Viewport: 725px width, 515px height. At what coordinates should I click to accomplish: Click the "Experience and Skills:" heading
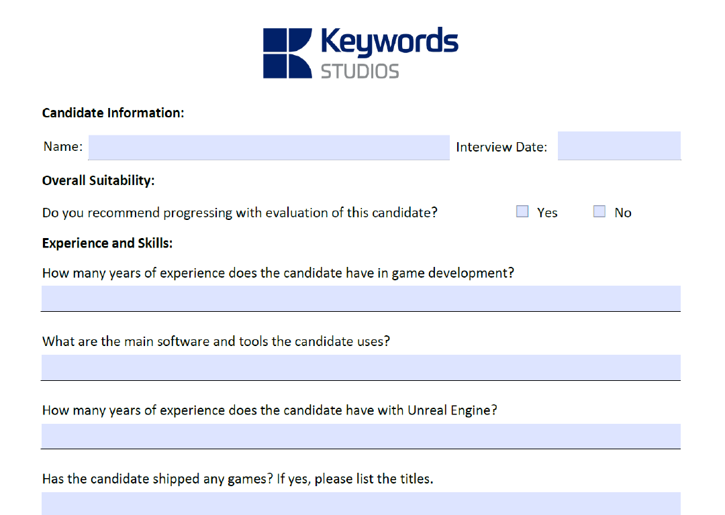[107, 243]
